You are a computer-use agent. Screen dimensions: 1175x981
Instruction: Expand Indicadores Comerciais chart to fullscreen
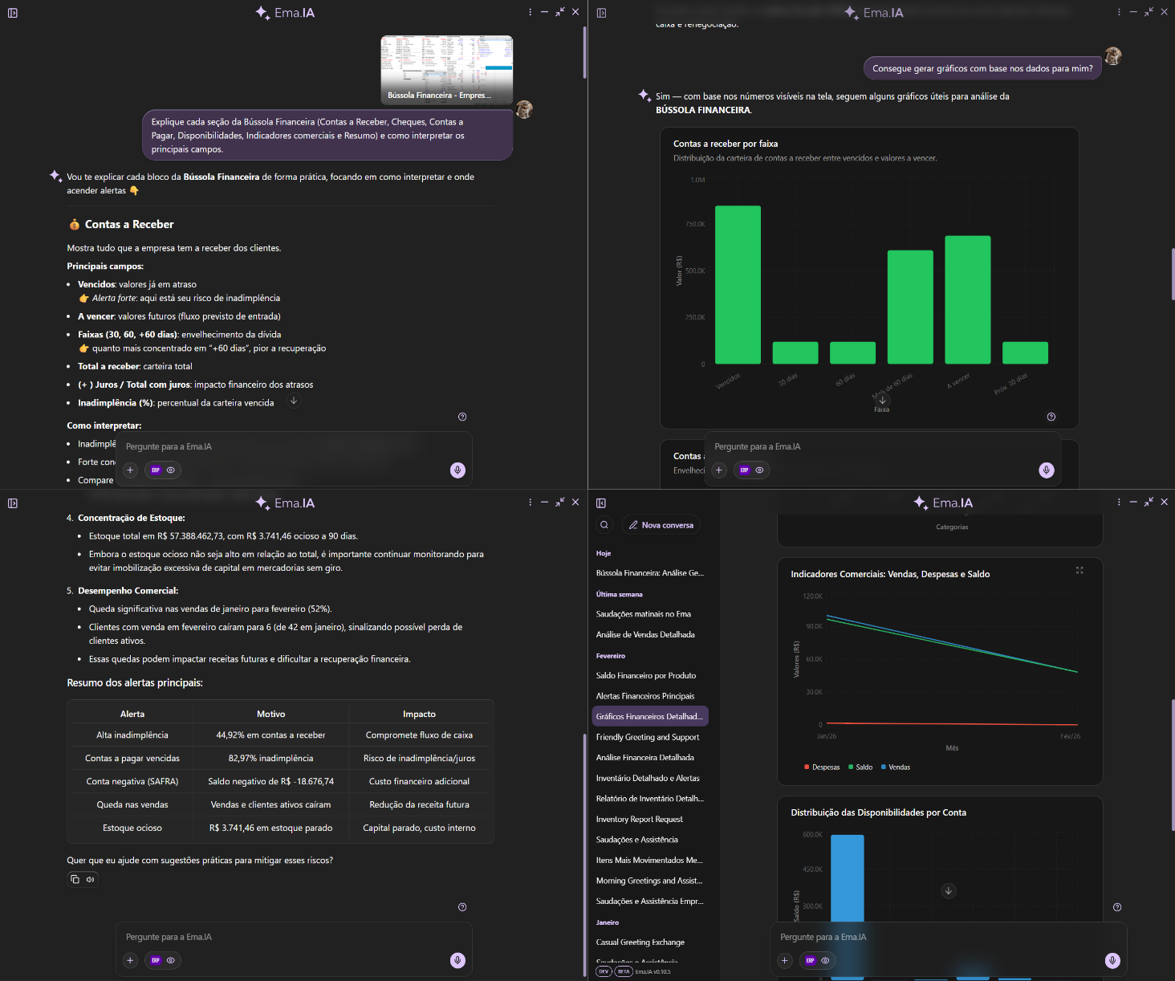coord(1079,570)
